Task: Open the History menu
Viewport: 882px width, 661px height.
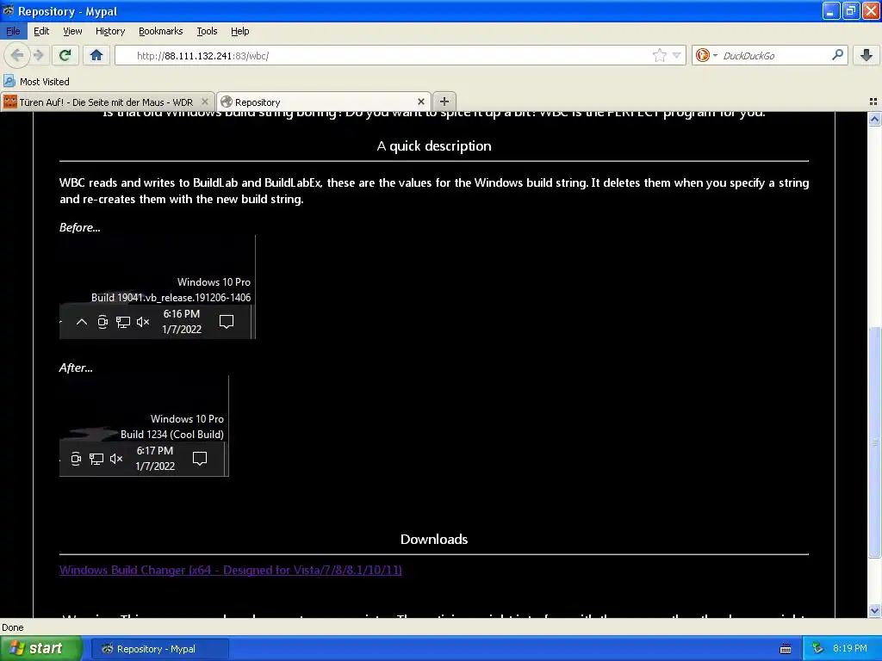Action: (x=110, y=31)
